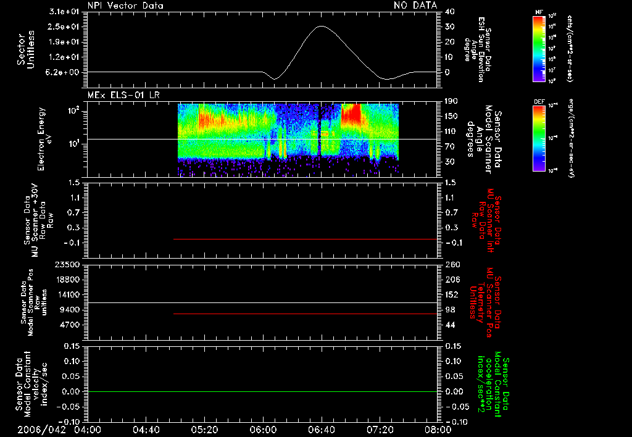Click the DEF rainbow color bar

pos(539,138)
